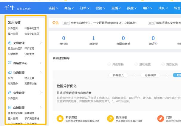
Task: Open 图片空间 under 店铺管理
Action: coord(13,118)
